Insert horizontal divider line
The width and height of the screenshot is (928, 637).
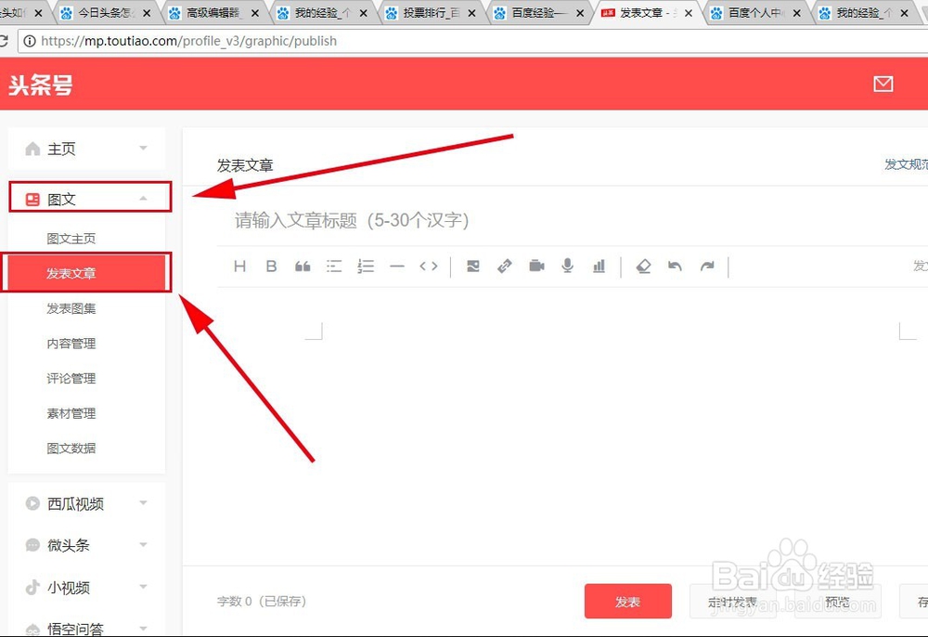click(x=397, y=266)
